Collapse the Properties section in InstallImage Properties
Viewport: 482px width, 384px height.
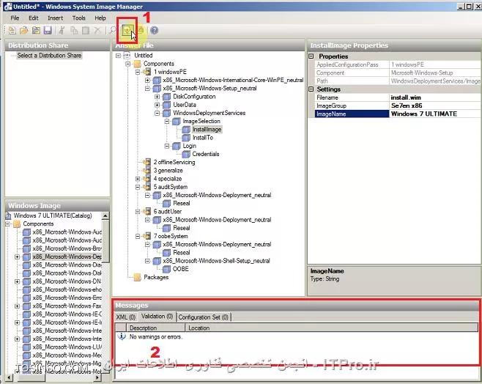coord(311,56)
